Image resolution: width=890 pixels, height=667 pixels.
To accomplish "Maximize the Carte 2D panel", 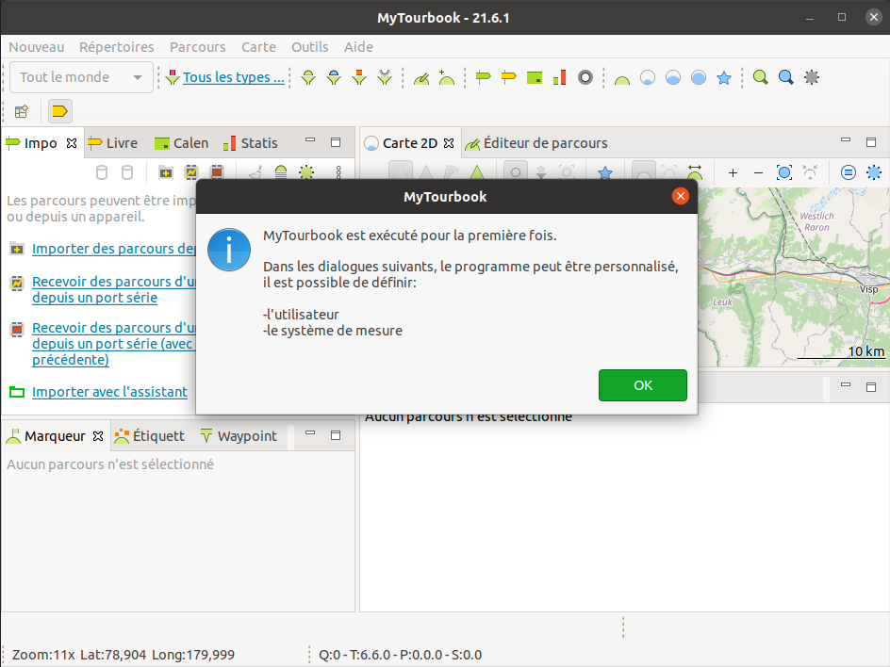I will [x=872, y=142].
